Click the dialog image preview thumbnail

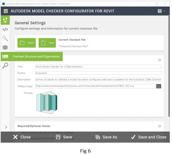(x=47, y=102)
